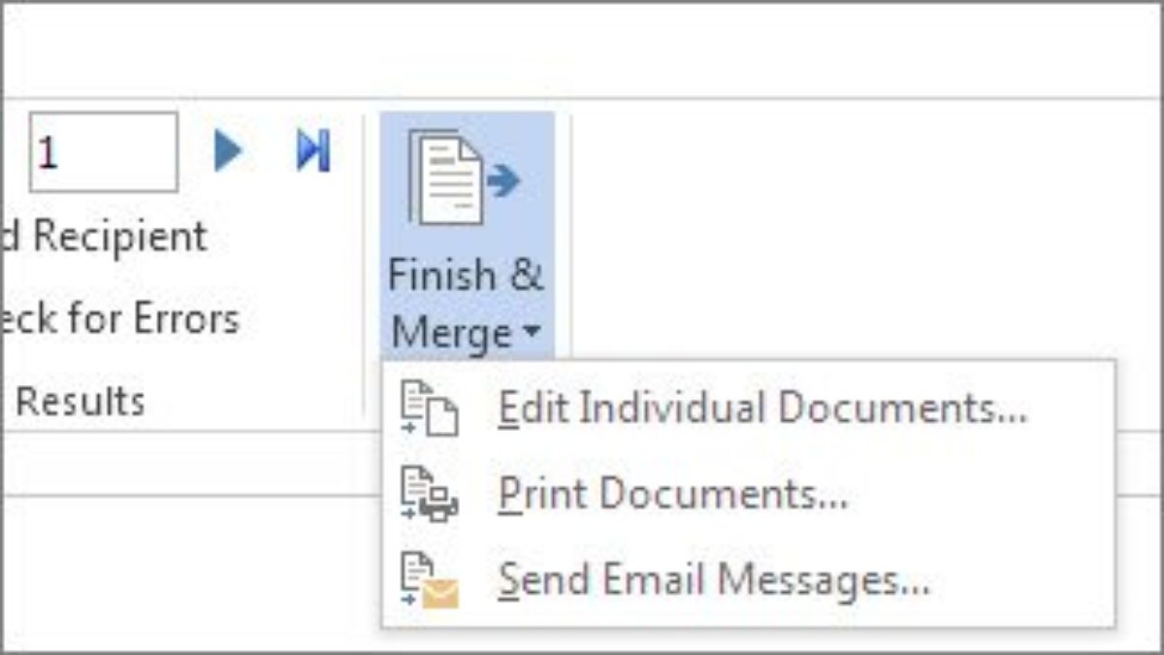Expand the Finish & Merge dropdown arrow
1164x655 pixels.
(532, 334)
